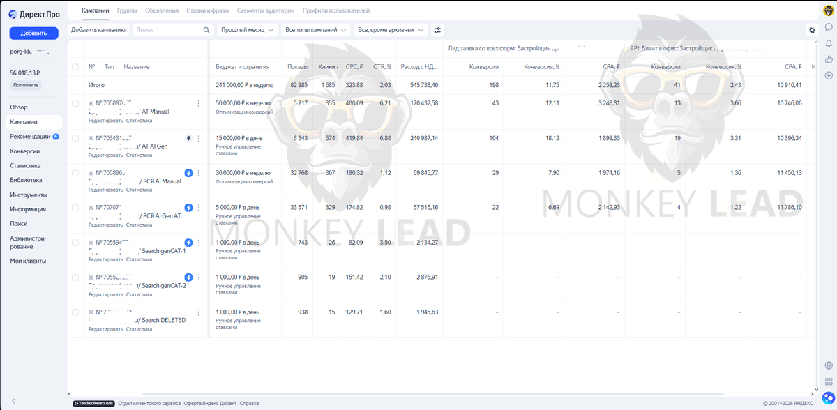Switch to the Сегменты аудитории tab
Screen dimensions: 837x410
pos(266,10)
